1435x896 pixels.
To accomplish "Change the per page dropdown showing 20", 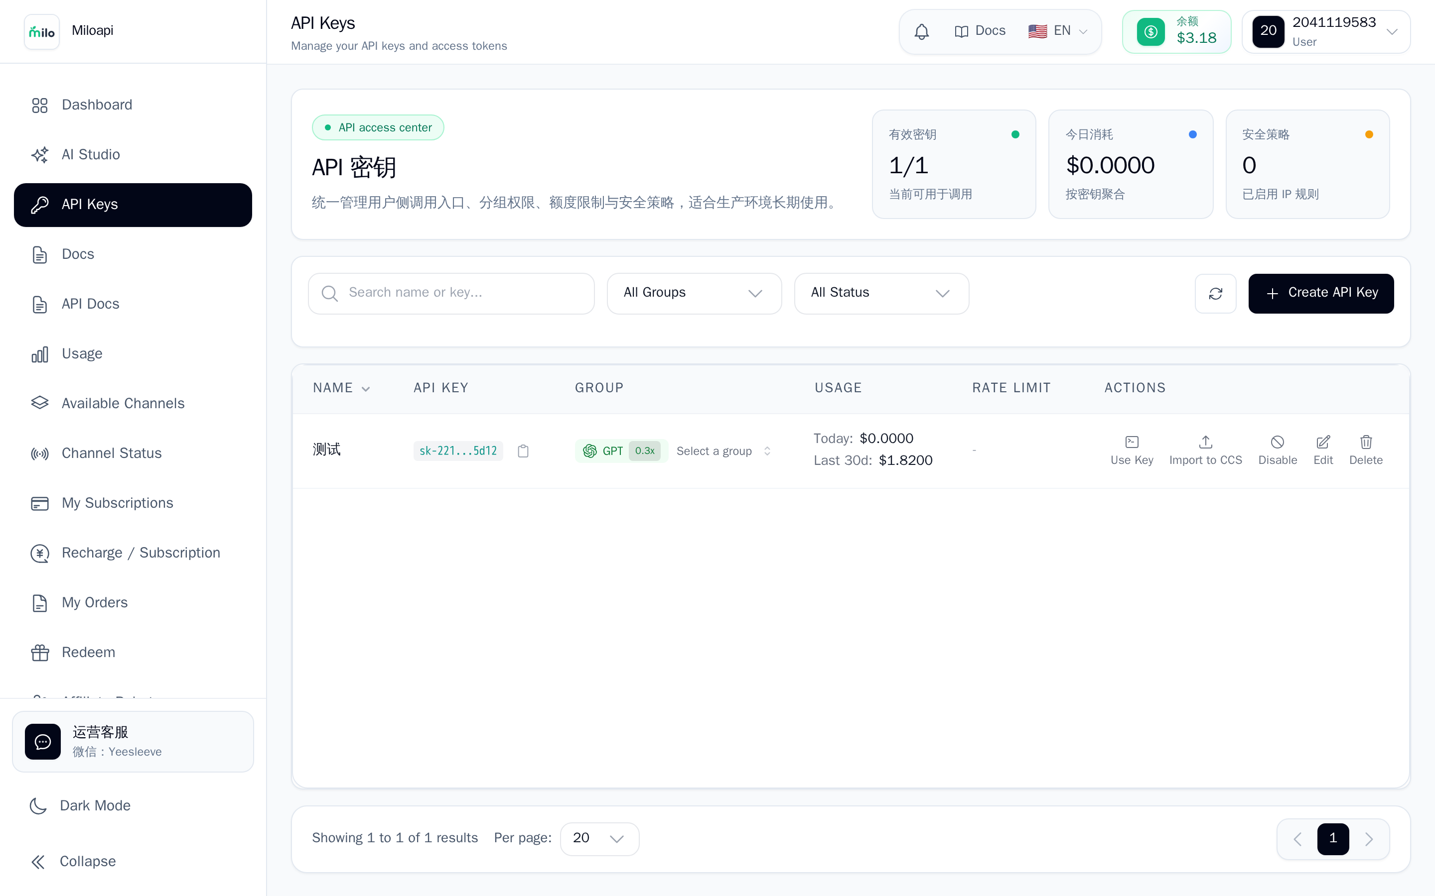I will pyautogui.click(x=599, y=839).
